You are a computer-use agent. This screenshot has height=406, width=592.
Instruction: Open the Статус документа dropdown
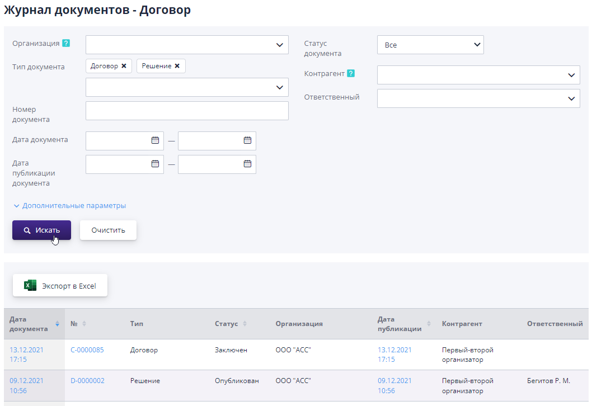(x=430, y=45)
